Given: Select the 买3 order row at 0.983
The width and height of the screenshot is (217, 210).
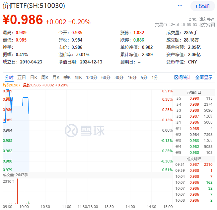Looking at the screenshot, I should point(194,141).
